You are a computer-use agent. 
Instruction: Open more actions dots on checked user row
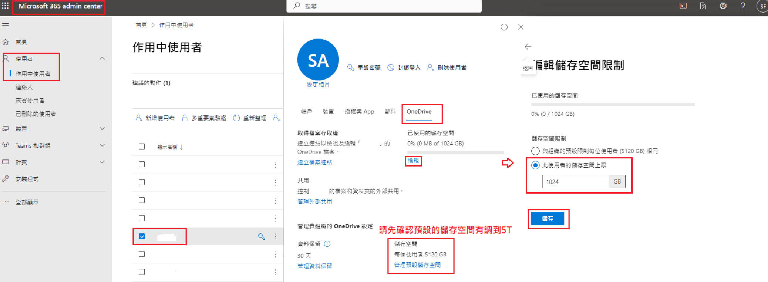tap(276, 236)
